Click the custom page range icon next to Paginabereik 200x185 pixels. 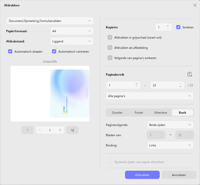coord(190,75)
